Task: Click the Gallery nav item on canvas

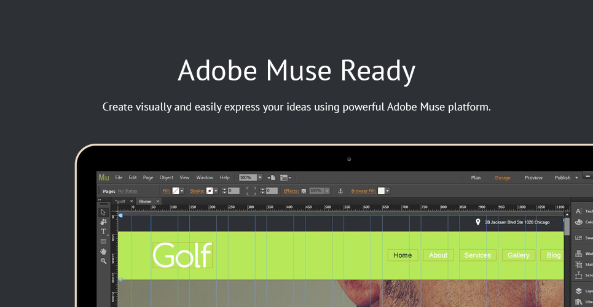Action: [x=519, y=255]
